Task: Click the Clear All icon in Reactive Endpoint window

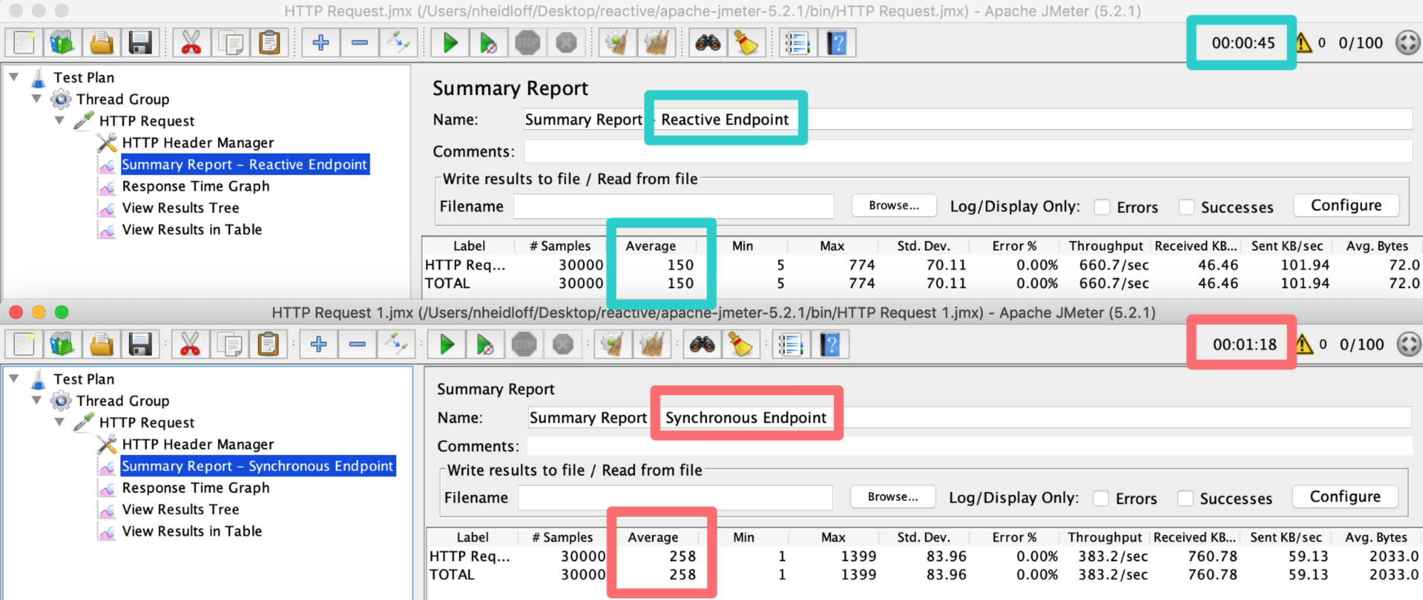Action: coord(656,43)
